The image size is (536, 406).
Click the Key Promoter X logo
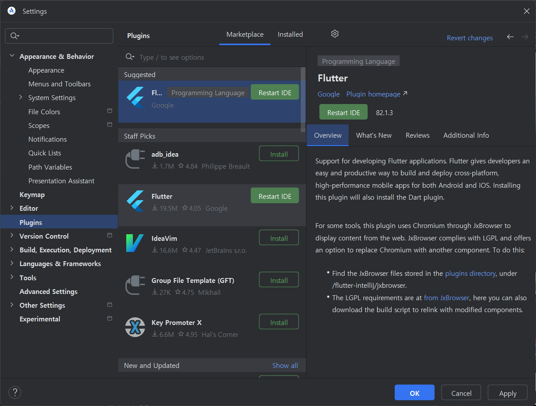click(135, 327)
